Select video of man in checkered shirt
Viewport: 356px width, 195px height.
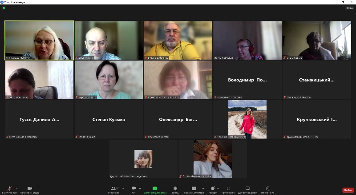(x=109, y=40)
